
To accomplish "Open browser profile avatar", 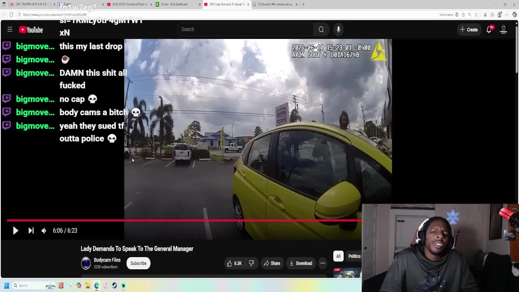I will pos(500,15).
